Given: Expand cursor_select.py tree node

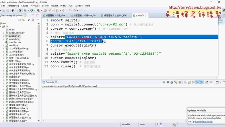Looking at the screenshot, I should click(x=4, y=33).
